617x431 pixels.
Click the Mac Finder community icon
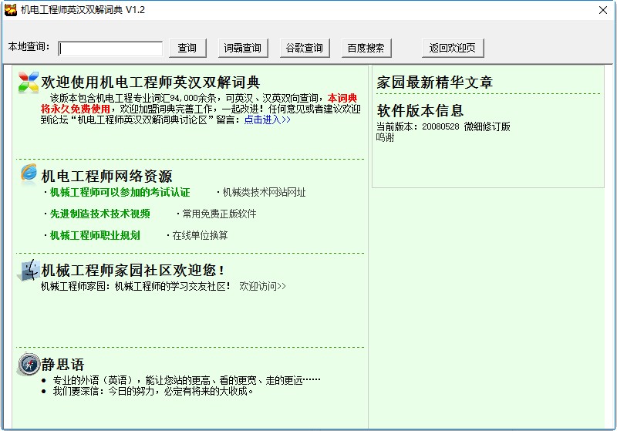pyautogui.click(x=29, y=270)
